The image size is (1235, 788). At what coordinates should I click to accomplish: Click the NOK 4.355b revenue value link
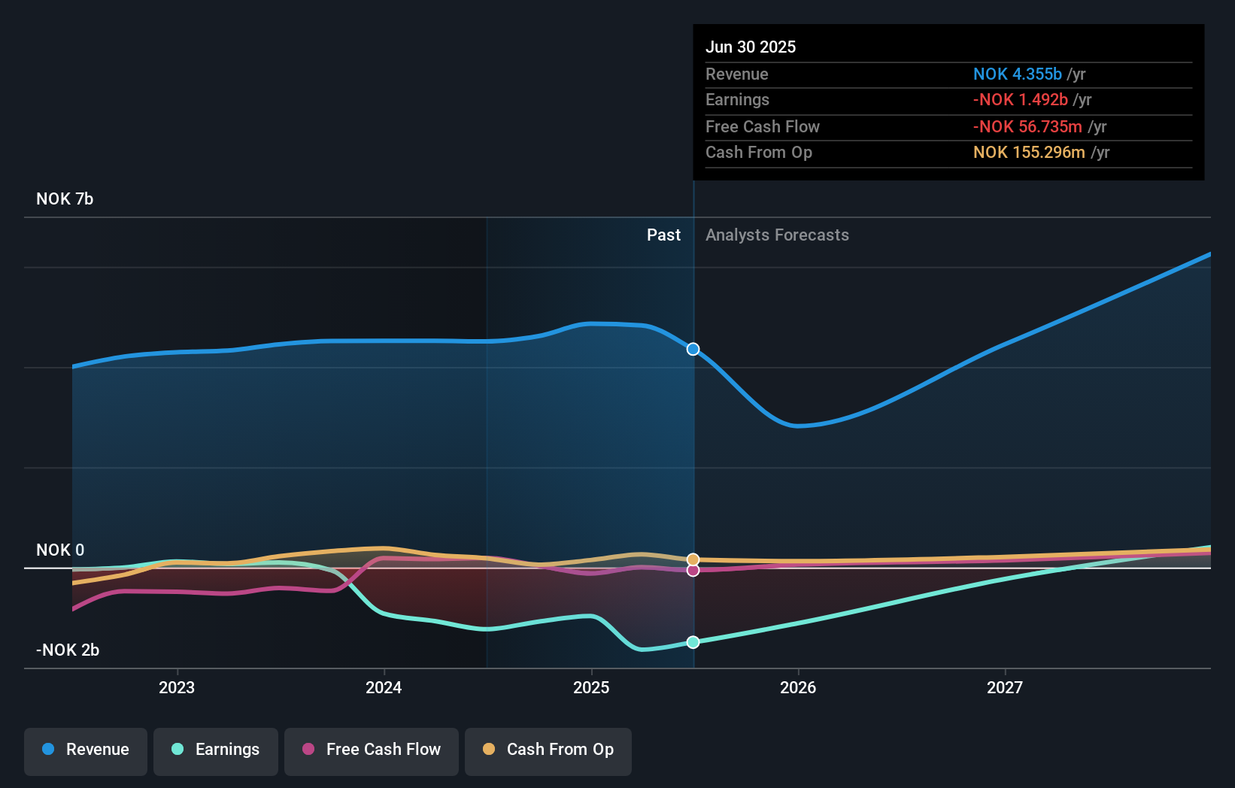pos(1018,74)
